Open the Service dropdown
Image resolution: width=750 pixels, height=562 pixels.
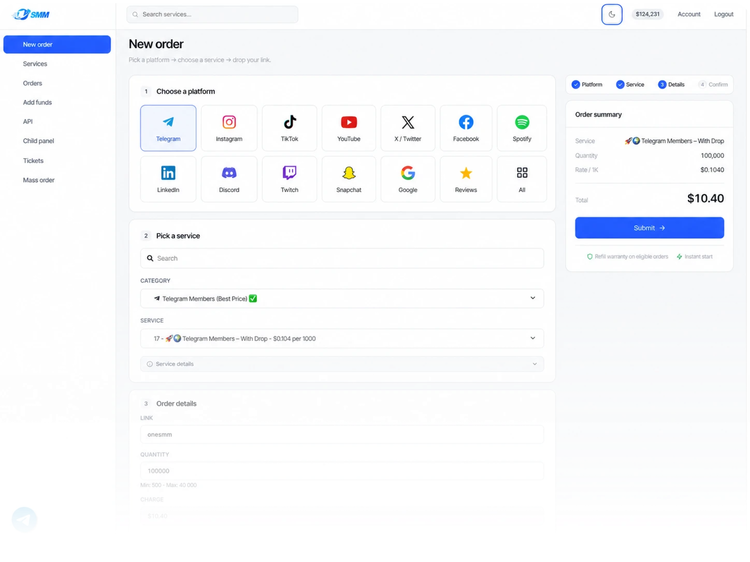pyautogui.click(x=342, y=338)
